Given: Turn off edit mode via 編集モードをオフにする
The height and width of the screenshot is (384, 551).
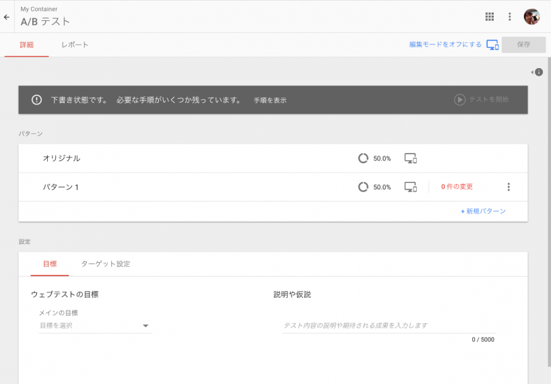Looking at the screenshot, I should click(445, 44).
